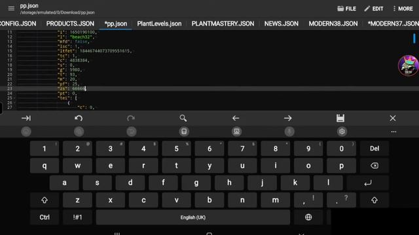Switch to symbols with the !#1 key
Screen dimensions: 419x235
click(77, 217)
